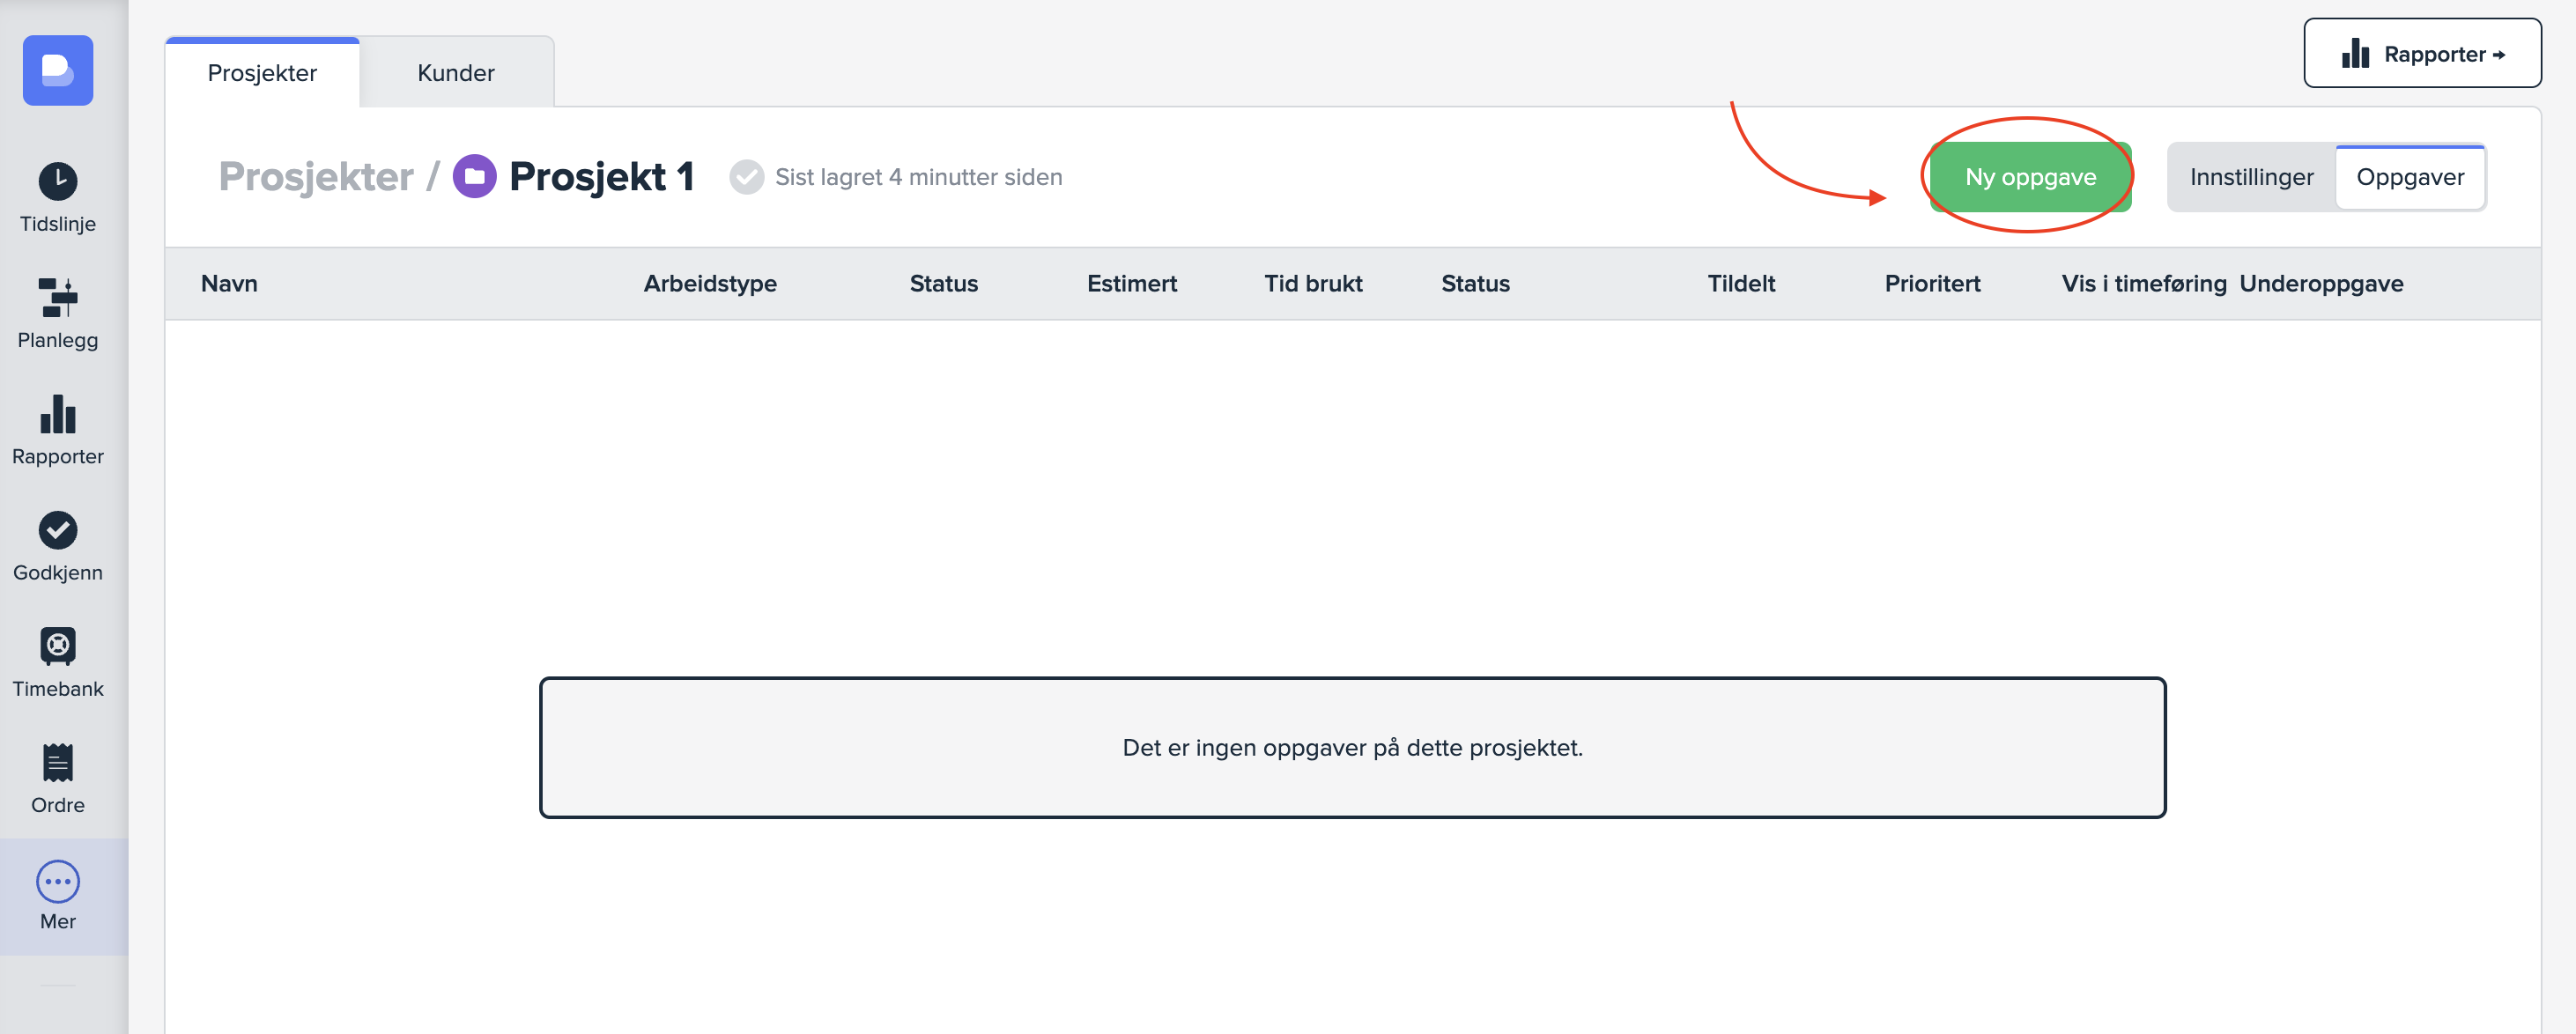Screen dimensions: 2576x1034
Task: Open Tidslinje clock icon in sidebar
Action: 58,182
